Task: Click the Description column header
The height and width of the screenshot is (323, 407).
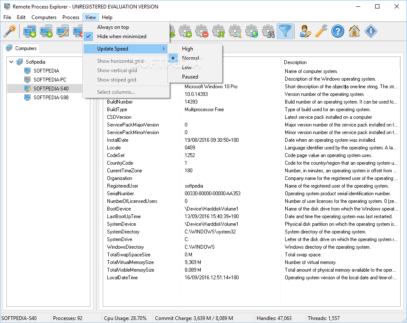Action: click(x=340, y=62)
